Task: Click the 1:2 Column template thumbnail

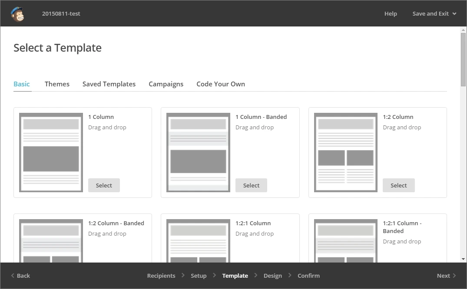Action: (345, 152)
